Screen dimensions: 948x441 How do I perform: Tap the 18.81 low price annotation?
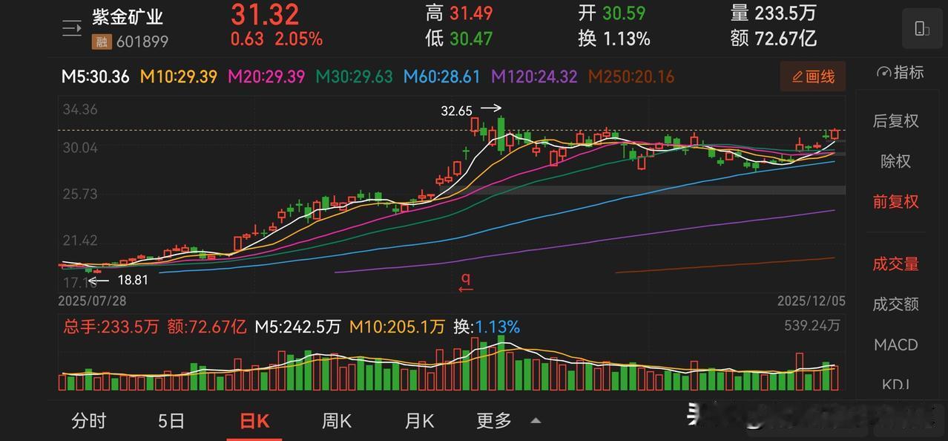pos(133,280)
